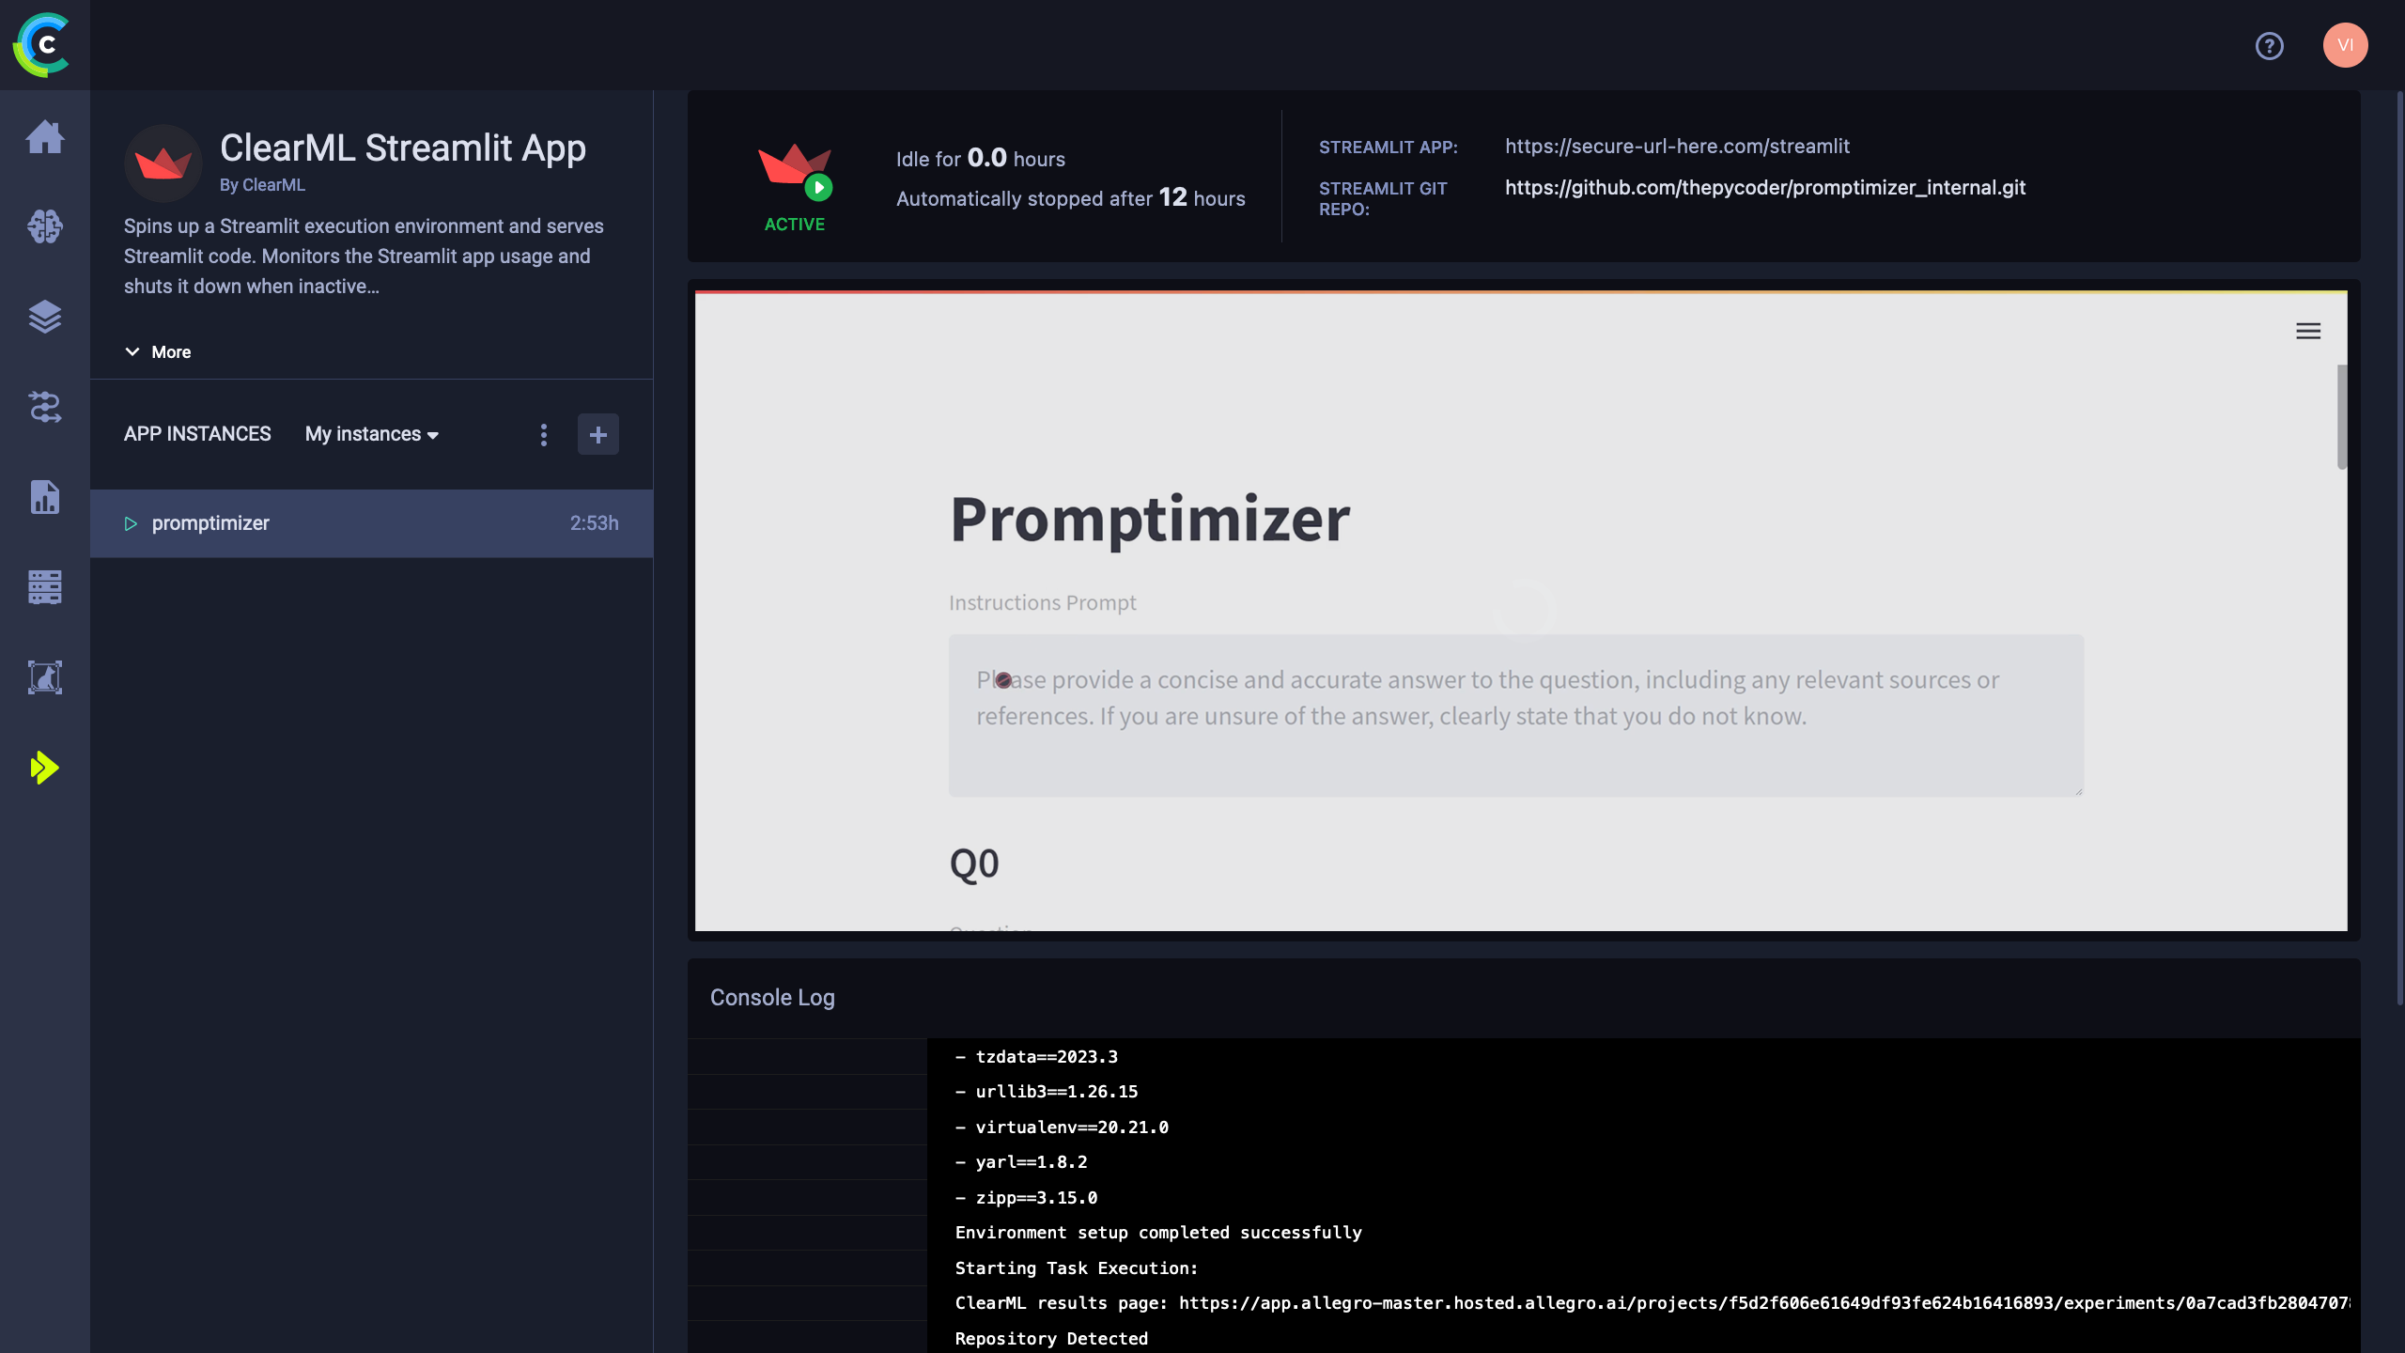
Task: Open the app instances three-dot menu
Action: pyautogui.click(x=544, y=434)
